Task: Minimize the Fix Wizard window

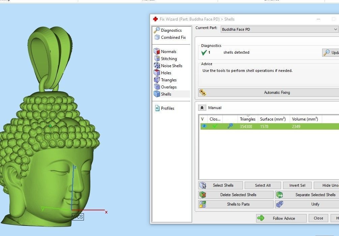Action: (318, 19)
